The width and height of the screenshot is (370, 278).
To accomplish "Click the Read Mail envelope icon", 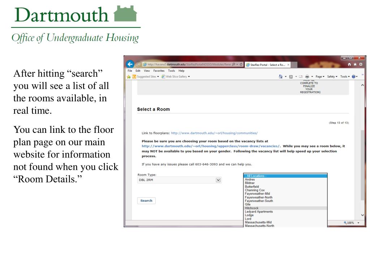I will (301, 77).
